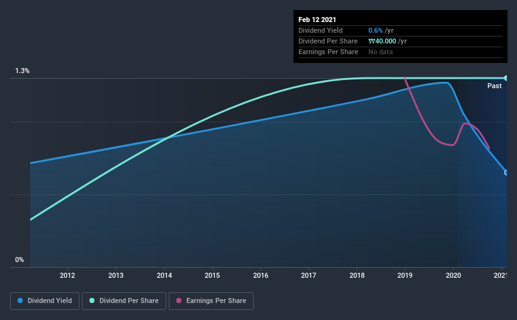The image size is (517, 320).
Task: Click the blue Dividend Yield legend dot
Action: 20,300
